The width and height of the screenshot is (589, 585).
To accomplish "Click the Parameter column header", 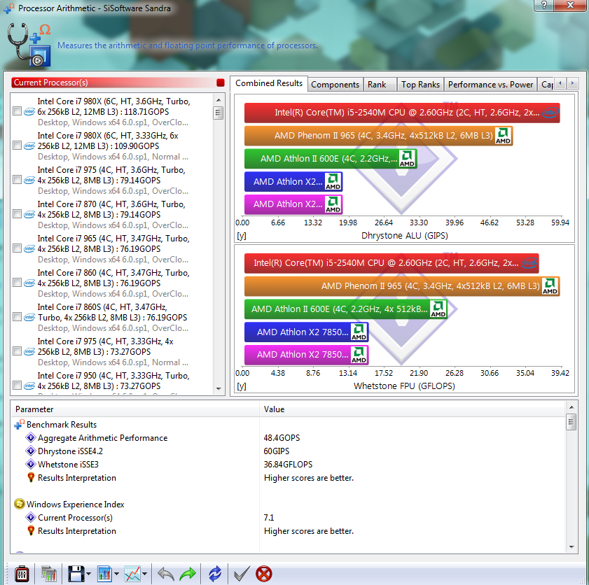I will point(135,409).
